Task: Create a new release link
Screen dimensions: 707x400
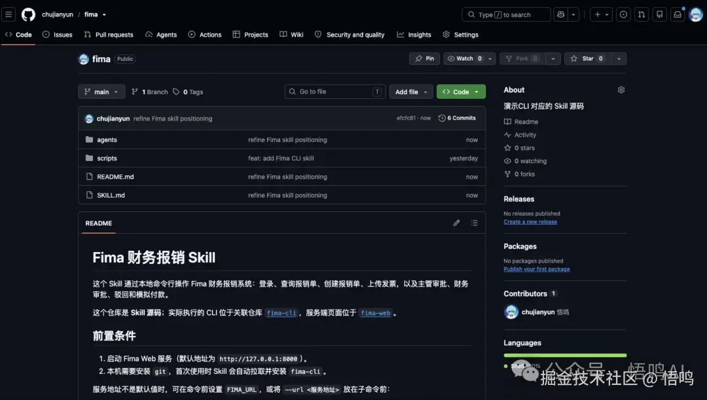Action: click(x=530, y=222)
